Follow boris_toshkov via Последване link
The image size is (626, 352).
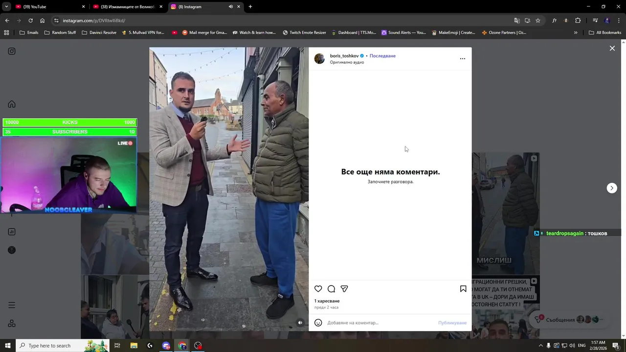[x=382, y=56]
